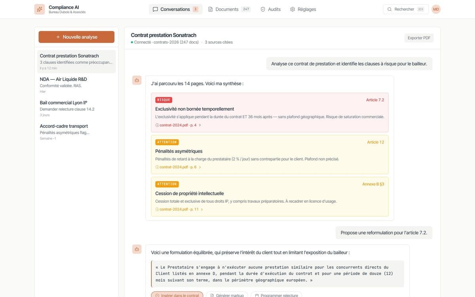475x297 pixels.
Task: Switch to the Audits tab
Action: coord(271,9)
